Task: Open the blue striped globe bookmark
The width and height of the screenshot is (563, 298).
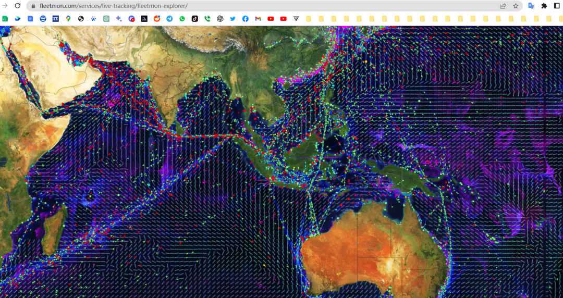Action: coord(43,19)
